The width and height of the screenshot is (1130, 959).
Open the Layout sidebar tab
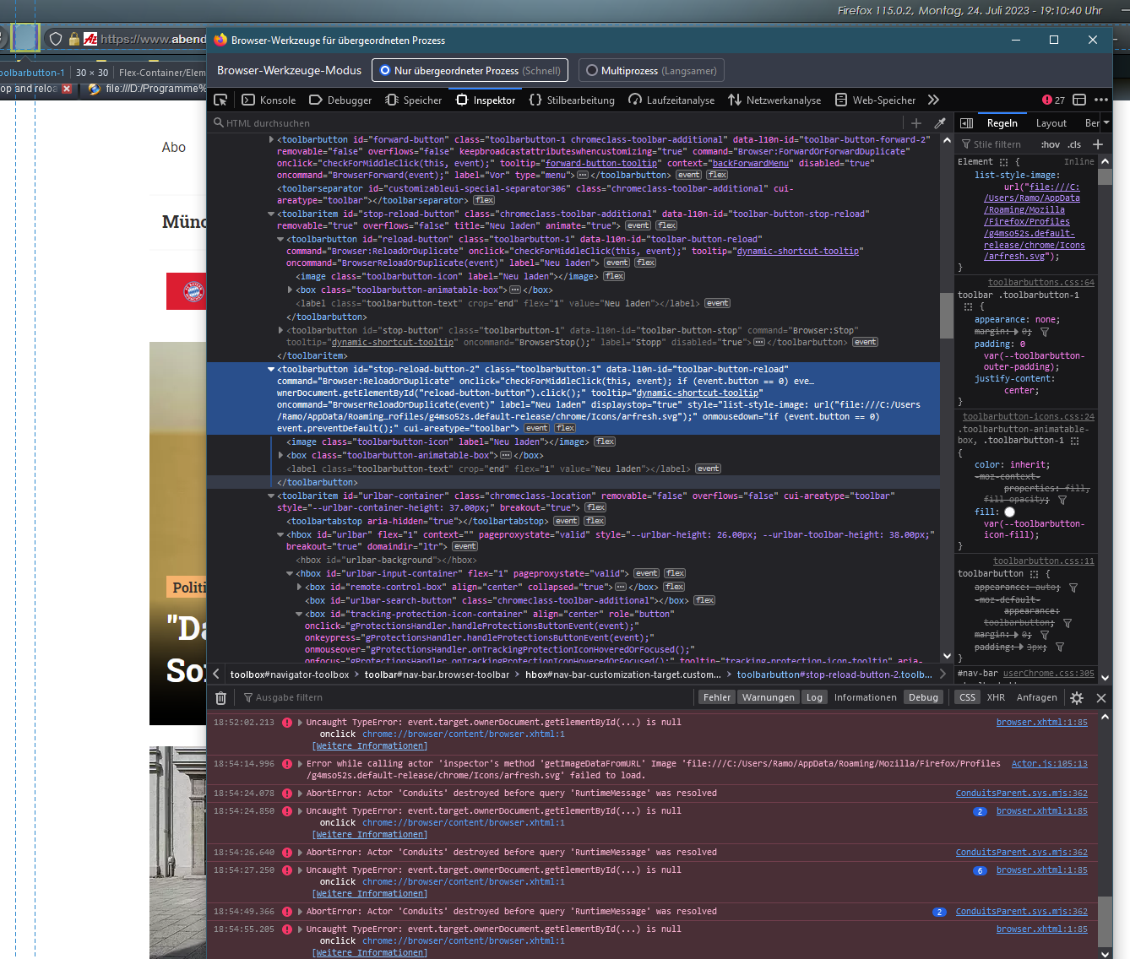pyautogui.click(x=1051, y=123)
